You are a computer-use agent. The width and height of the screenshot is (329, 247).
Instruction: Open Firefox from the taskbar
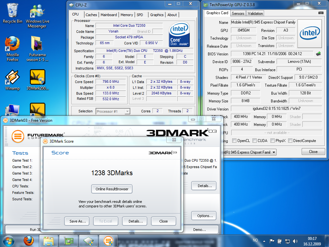[x=29, y=241]
